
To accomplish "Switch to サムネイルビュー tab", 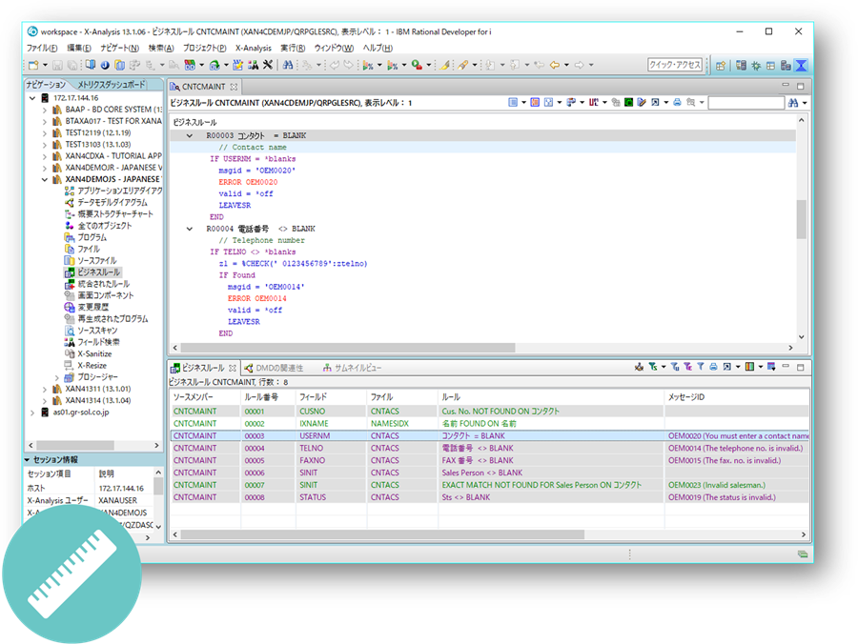I will click(x=352, y=368).
